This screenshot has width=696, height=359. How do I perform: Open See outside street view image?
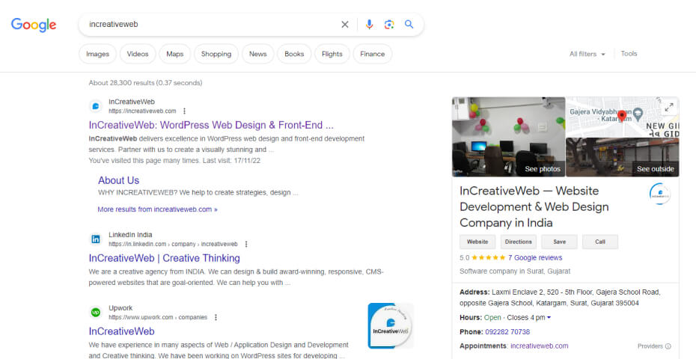tap(623, 157)
